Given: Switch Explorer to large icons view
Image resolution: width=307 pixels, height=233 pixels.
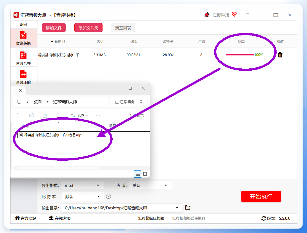Looking at the screenshot, I should [x=145, y=174].
